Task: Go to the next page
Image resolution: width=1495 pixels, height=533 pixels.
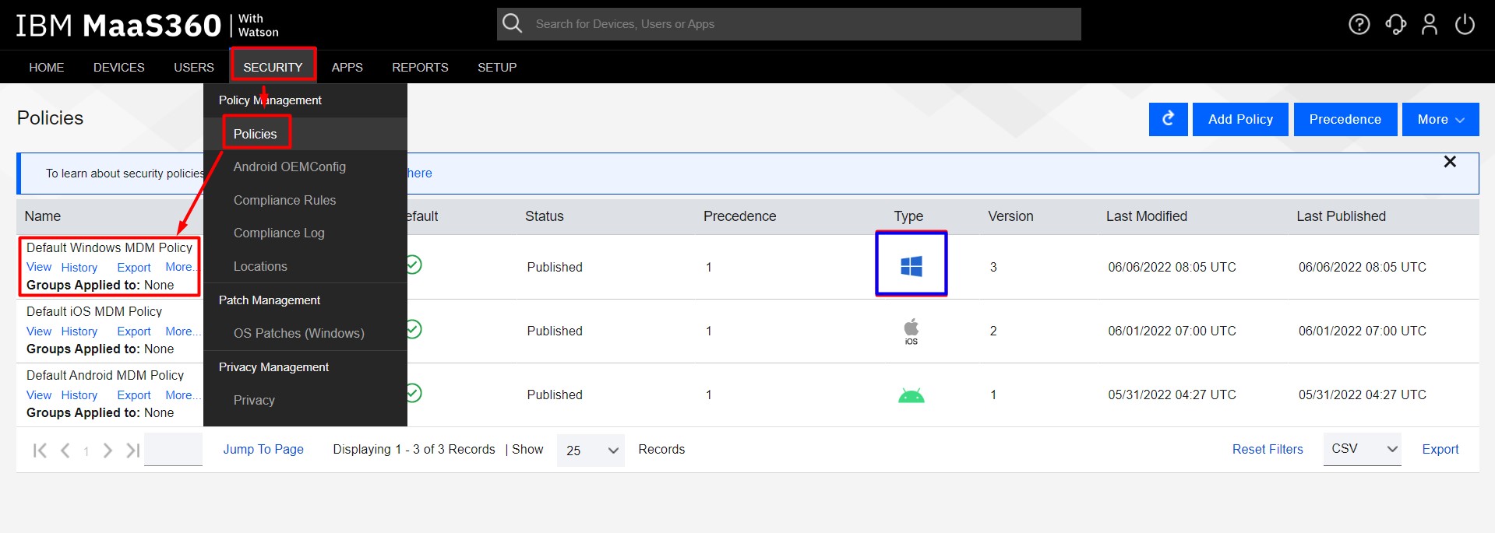Action: coord(108,450)
